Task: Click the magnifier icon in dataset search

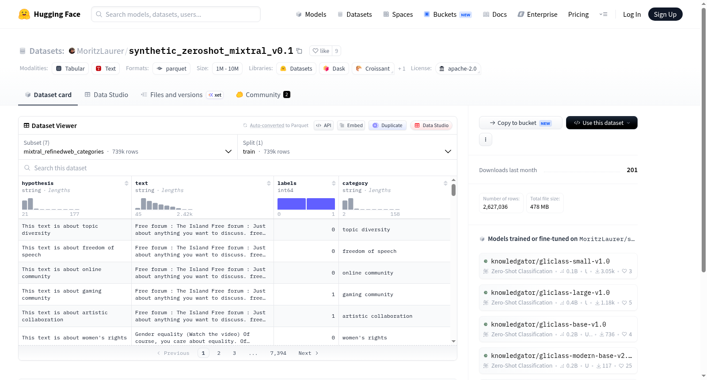Action: pos(27,168)
